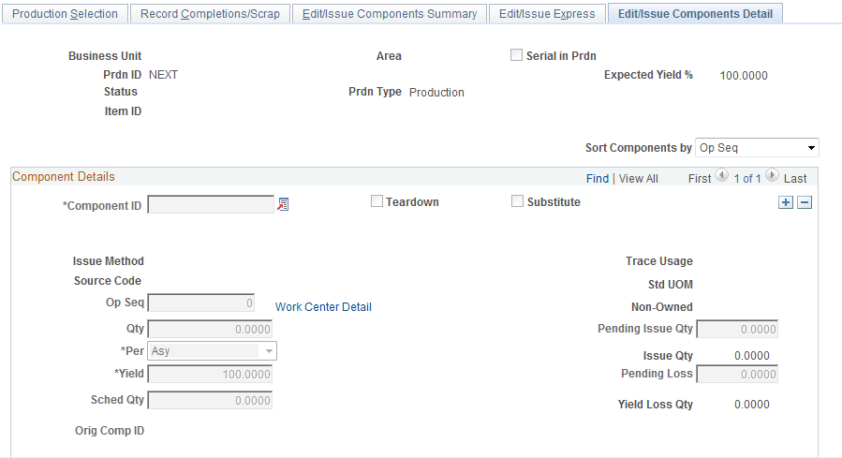Click the First navigation link

[700, 179]
